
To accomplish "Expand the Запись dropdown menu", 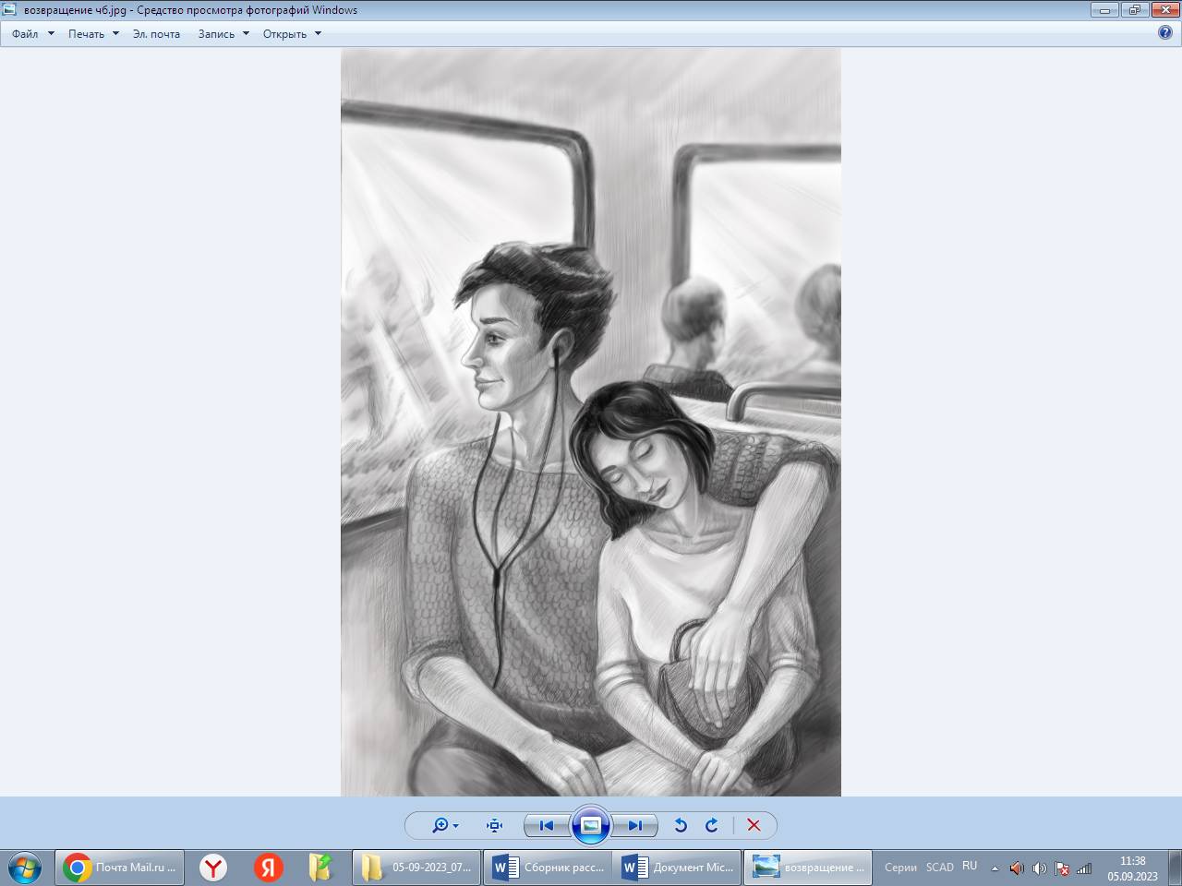I will click(223, 34).
